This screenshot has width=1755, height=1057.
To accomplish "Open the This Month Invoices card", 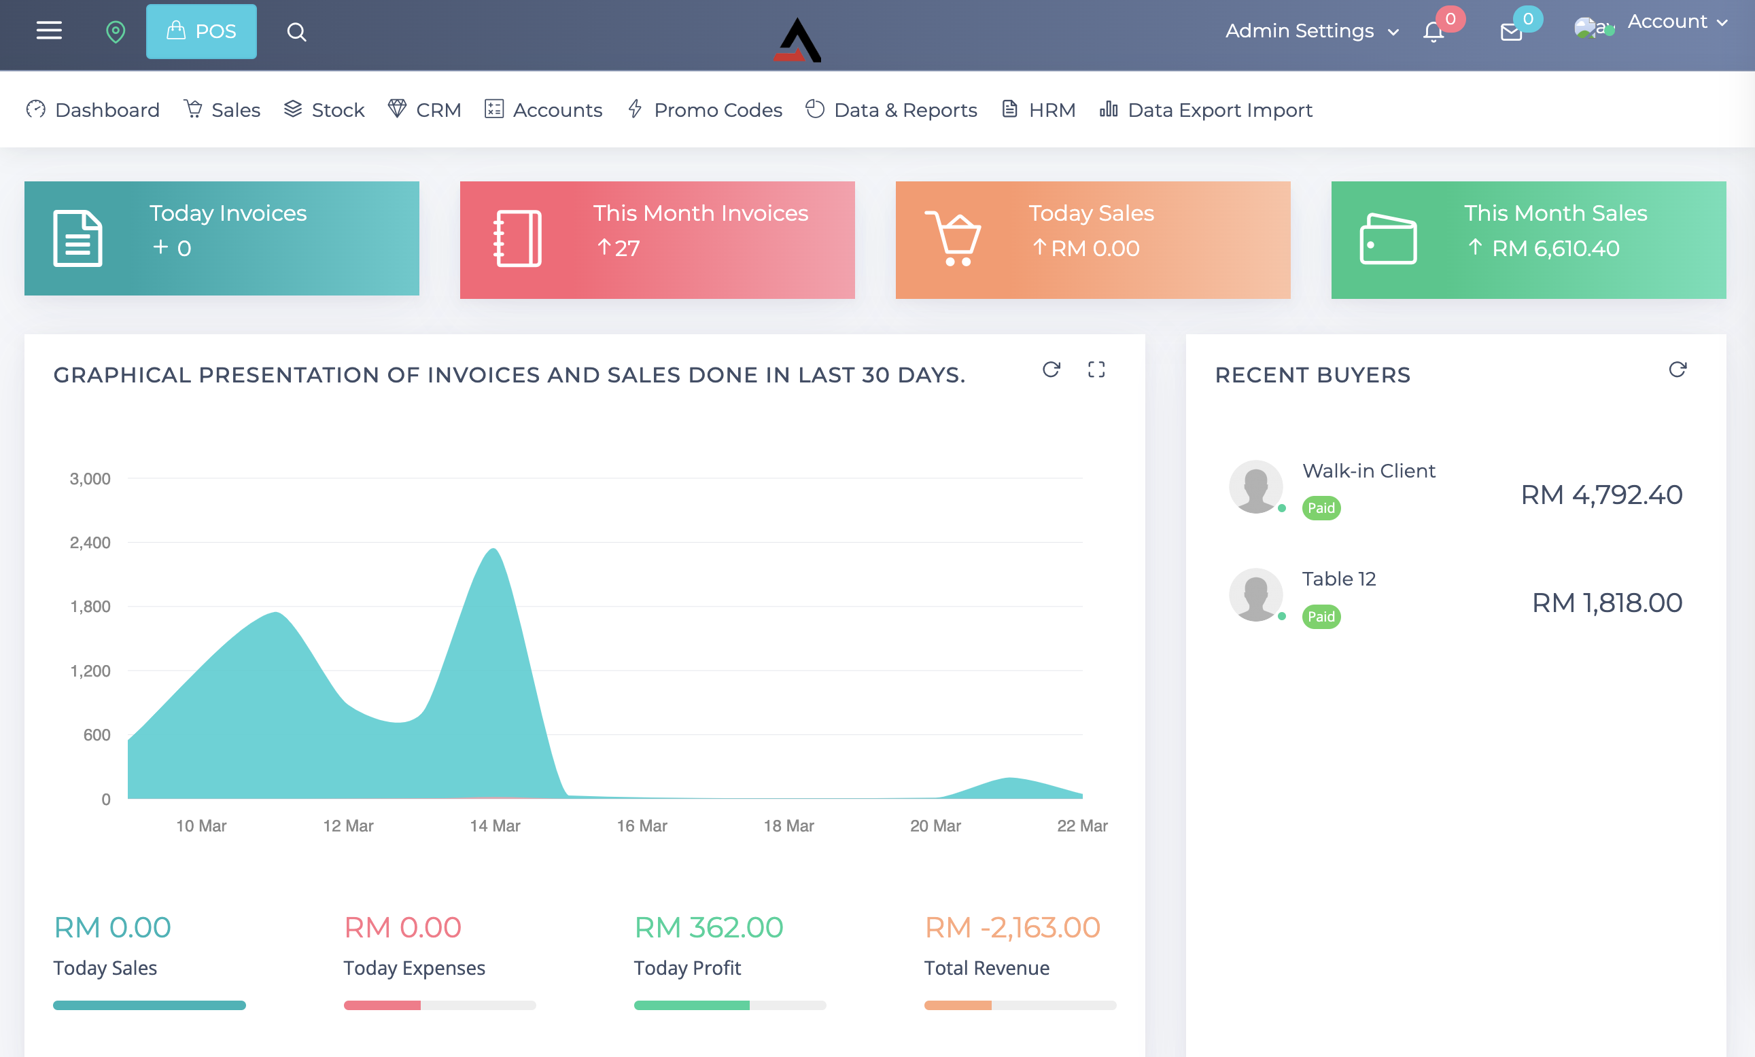I will 657,240.
